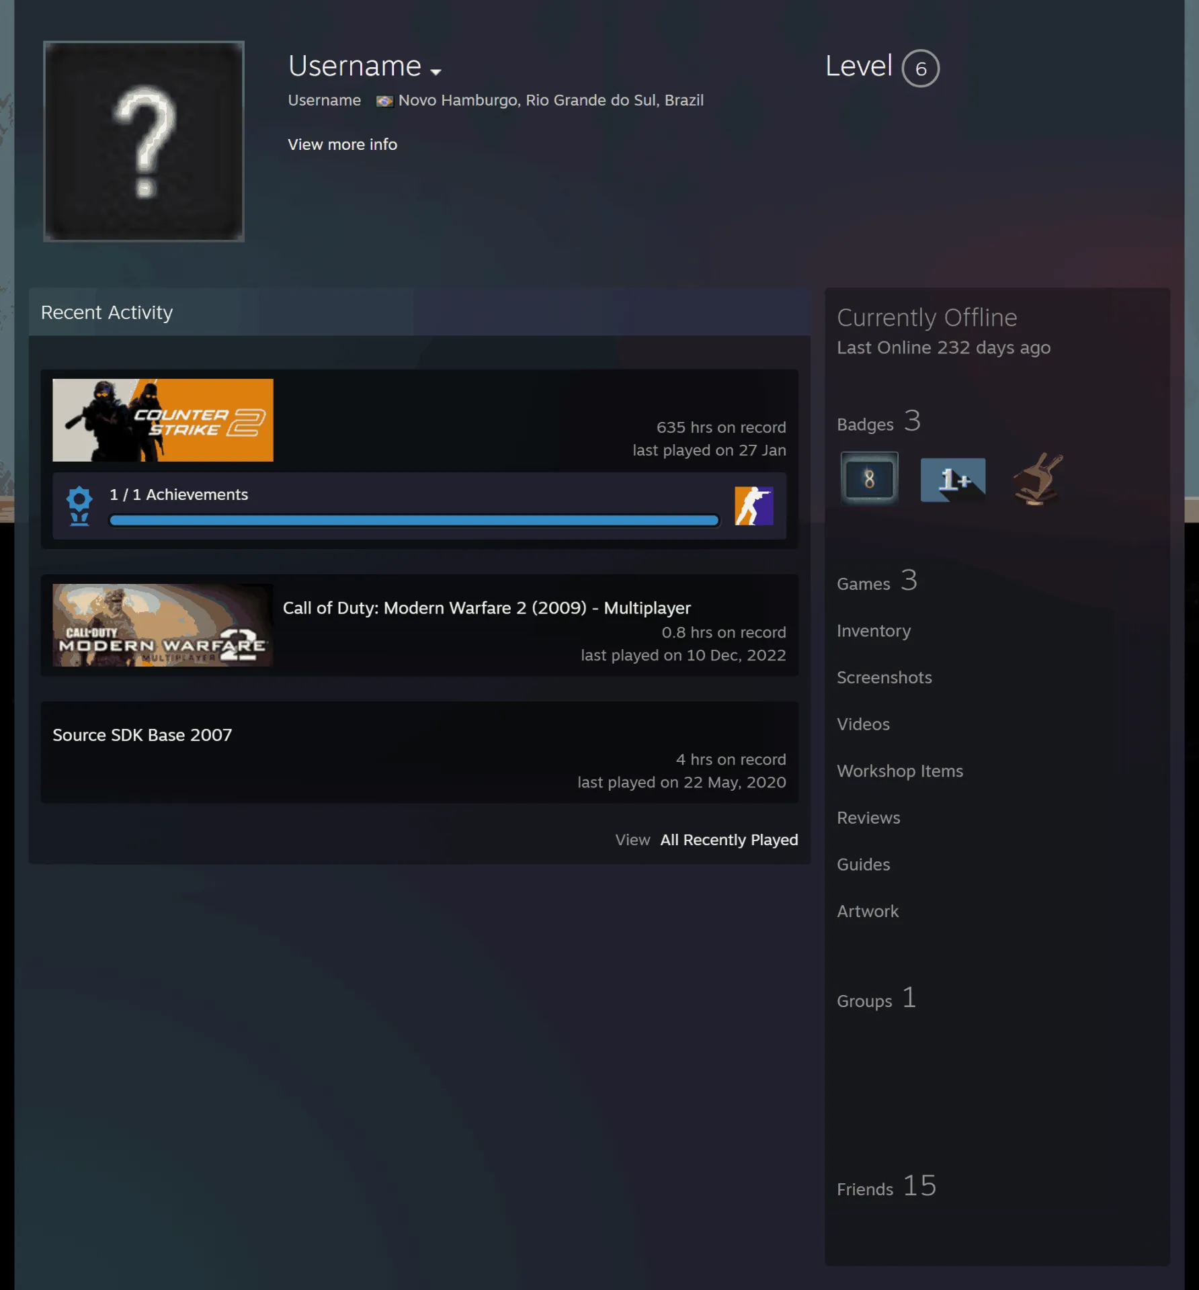The image size is (1199, 1290).
Task: Open the 1+ game collector badge
Action: point(953,480)
